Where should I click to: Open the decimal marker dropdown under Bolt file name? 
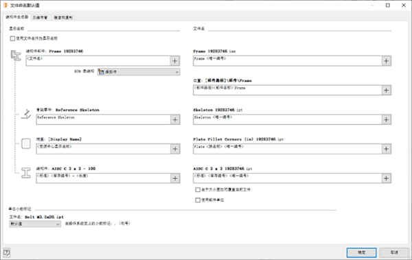pos(35,224)
